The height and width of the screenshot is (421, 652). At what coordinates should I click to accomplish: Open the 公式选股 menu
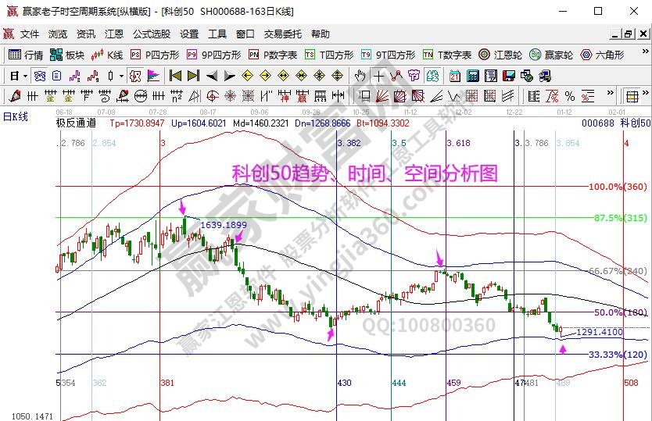tap(151, 34)
